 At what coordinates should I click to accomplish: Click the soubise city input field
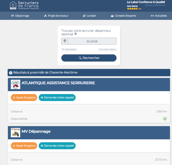[92, 41]
